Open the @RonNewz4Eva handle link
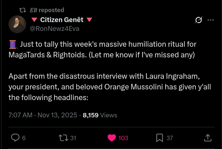This screenshot has height=149, width=222. (x=54, y=28)
